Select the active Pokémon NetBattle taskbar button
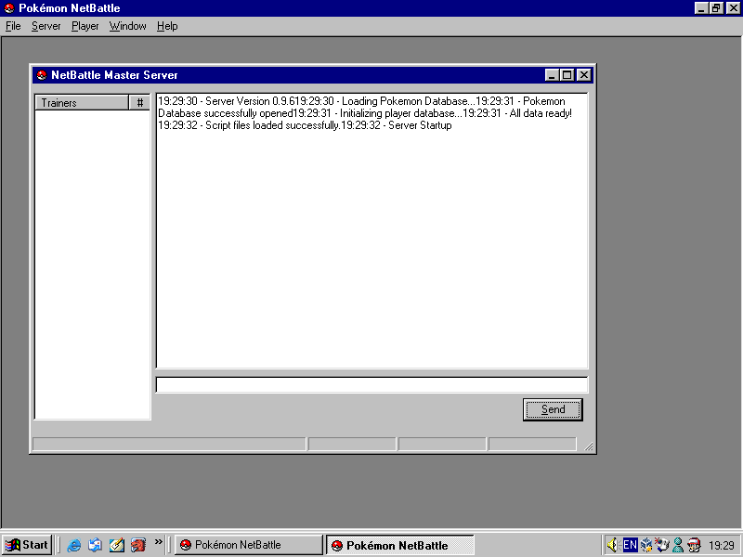743x557 pixels. [400, 545]
